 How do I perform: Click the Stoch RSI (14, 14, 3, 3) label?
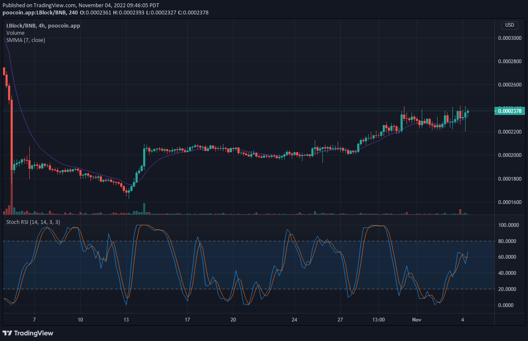(33, 222)
